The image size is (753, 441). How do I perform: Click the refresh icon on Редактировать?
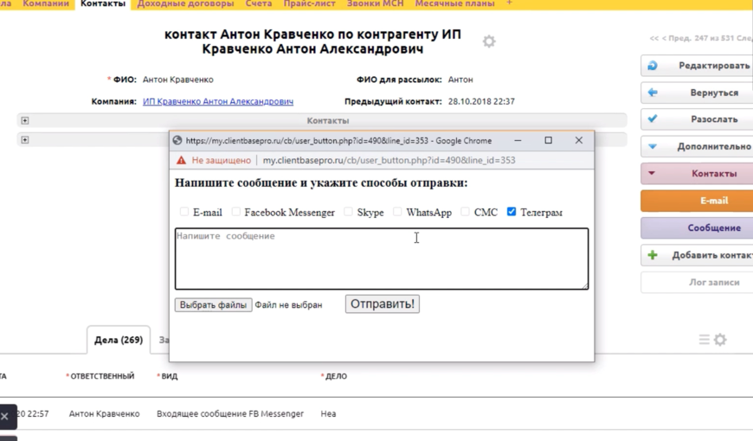pos(653,66)
